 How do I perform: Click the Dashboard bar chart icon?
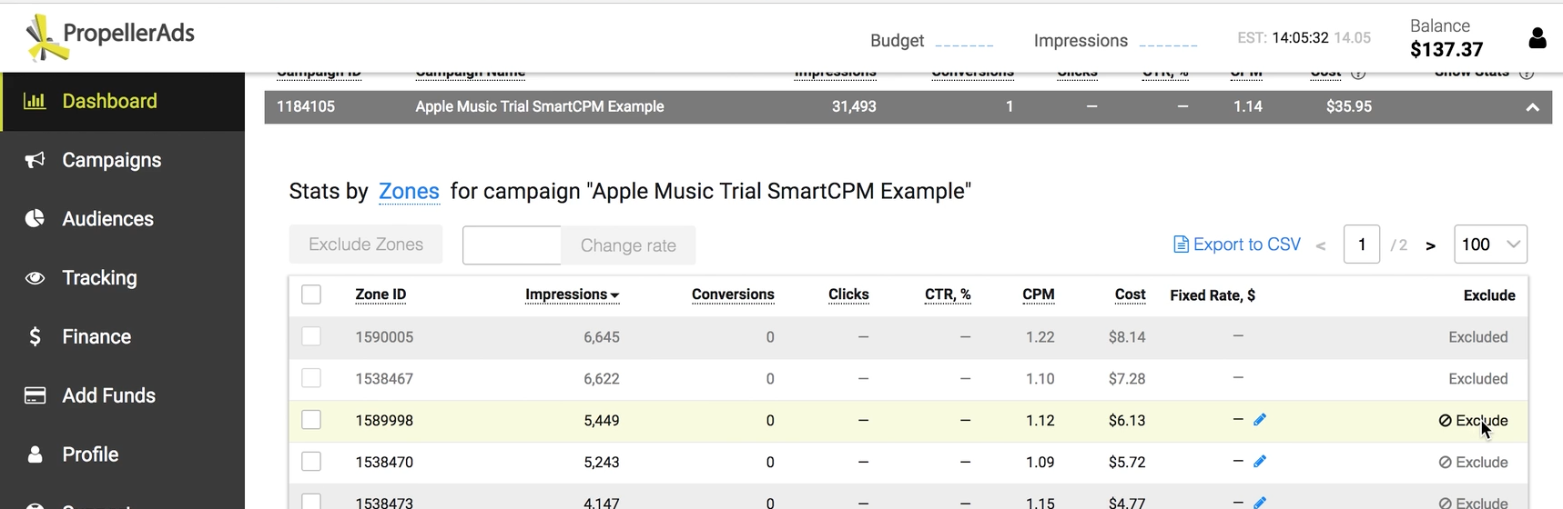[x=35, y=101]
